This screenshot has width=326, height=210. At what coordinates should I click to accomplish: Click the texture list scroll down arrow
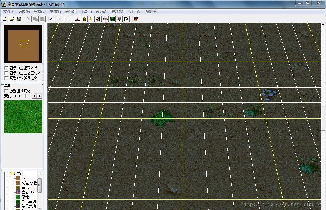(39, 208)
